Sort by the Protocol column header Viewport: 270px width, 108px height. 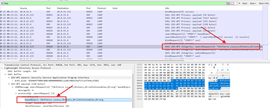click(102, 8)
